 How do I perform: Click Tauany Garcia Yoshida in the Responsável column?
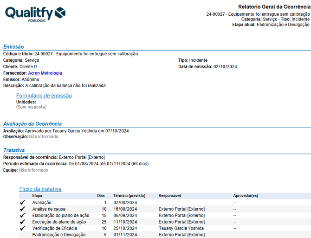[x=182, y=228]
